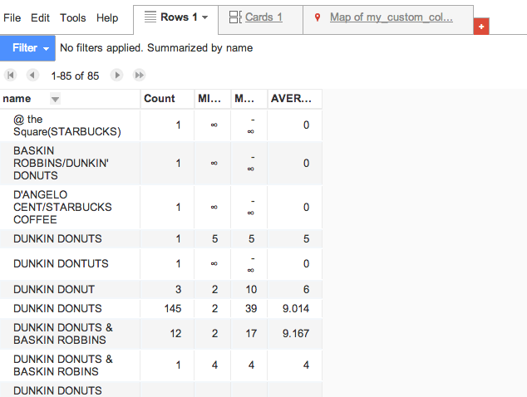Screen dimensions: 527x397
Task: Click the MI... minimum column header
Action: [213, 99]
